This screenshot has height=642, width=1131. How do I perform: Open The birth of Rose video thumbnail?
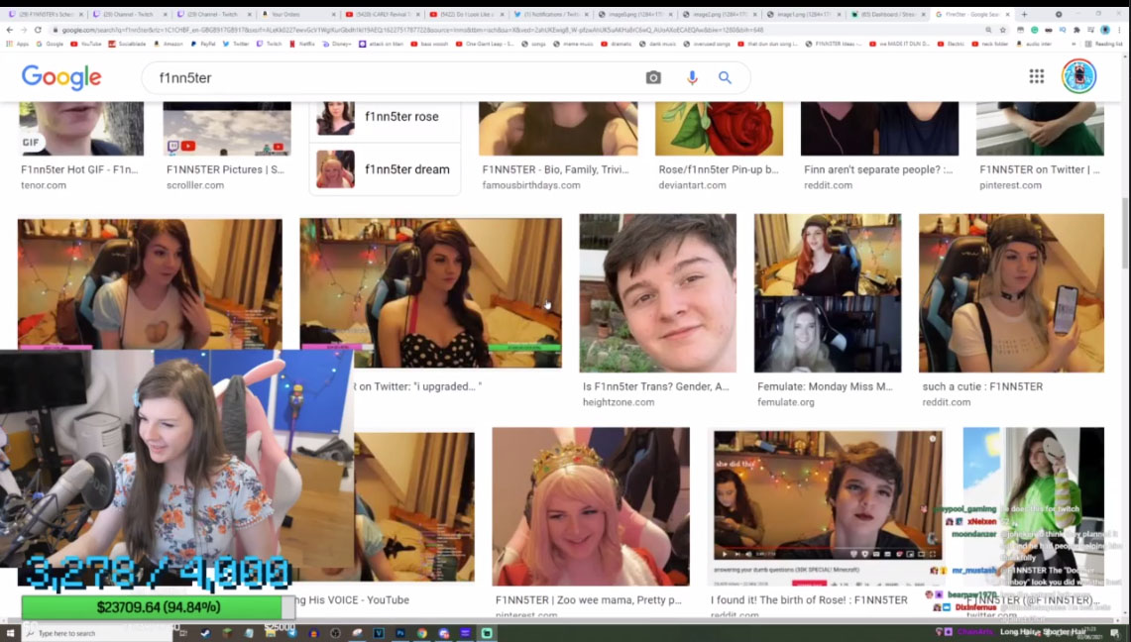[x=828, y=506]
